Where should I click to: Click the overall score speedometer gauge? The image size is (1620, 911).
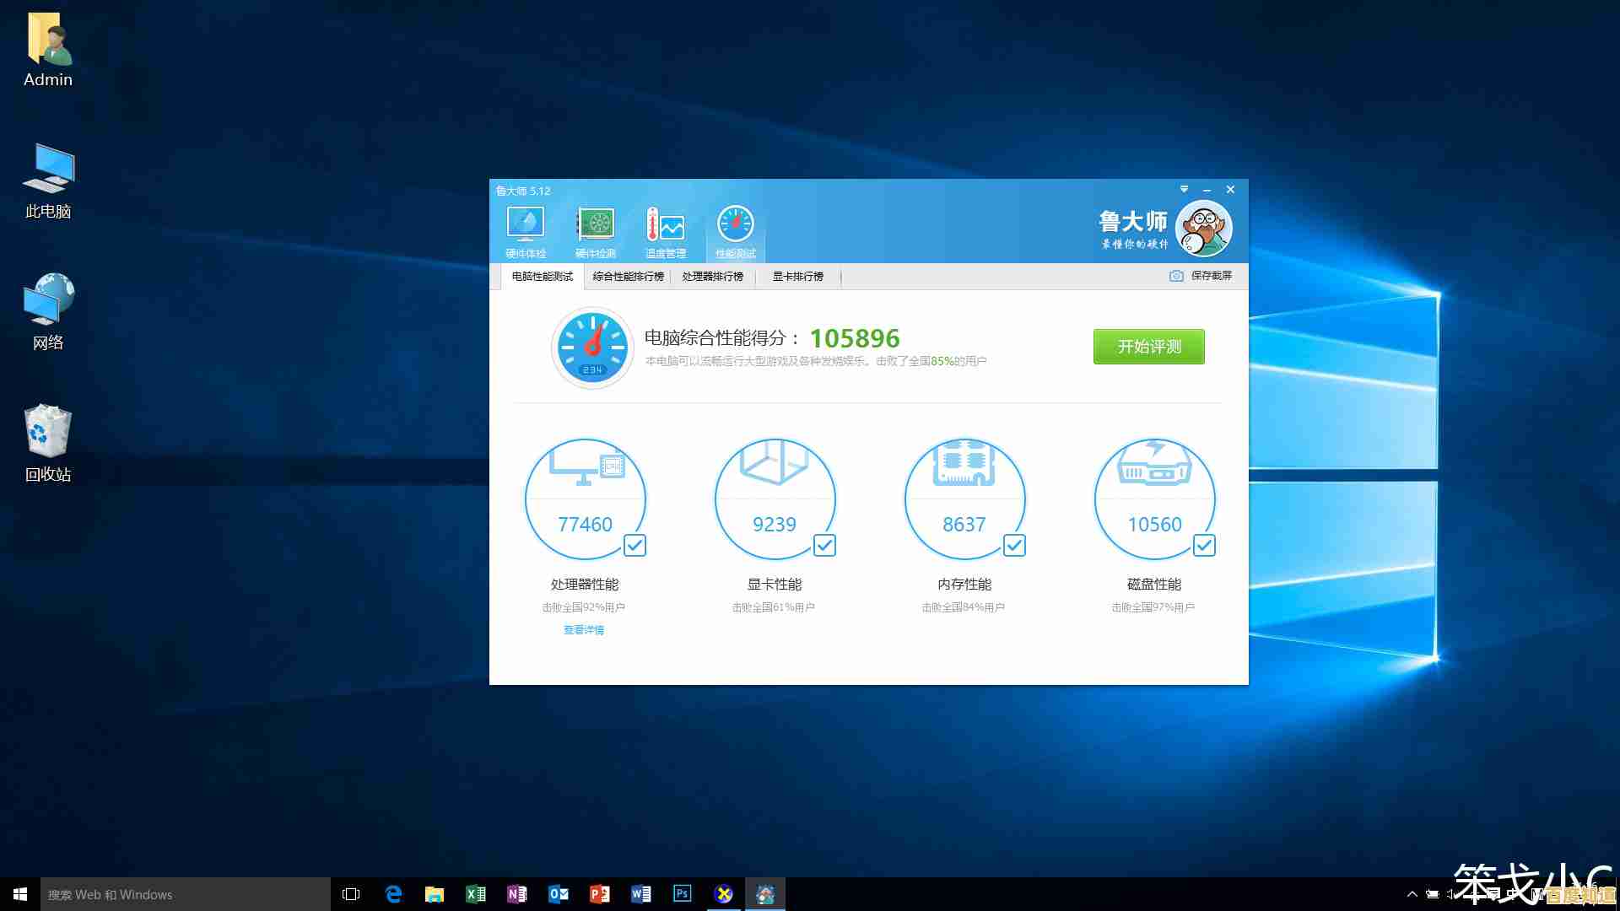point(592,347)
